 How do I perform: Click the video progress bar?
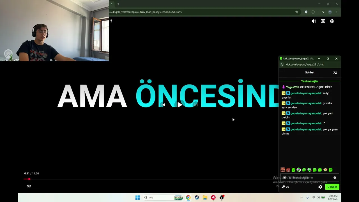(151, 179)
